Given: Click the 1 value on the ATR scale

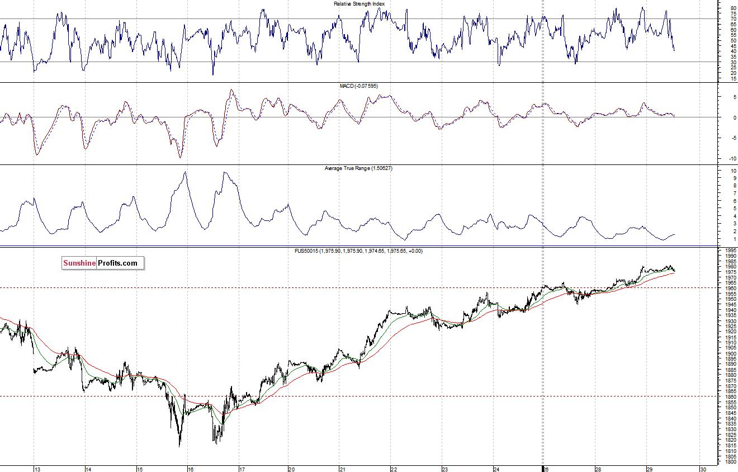Looking at the screenshot, I should pyautogui.click(x=735, y=239).
